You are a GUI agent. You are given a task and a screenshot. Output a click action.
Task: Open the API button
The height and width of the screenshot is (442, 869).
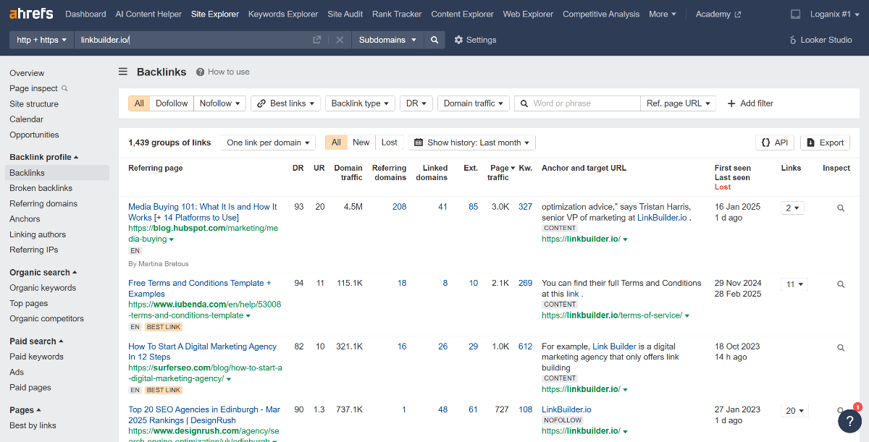775,143
